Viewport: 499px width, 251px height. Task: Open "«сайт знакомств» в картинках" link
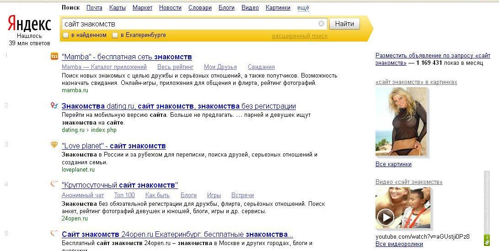(x=416, y=82)
